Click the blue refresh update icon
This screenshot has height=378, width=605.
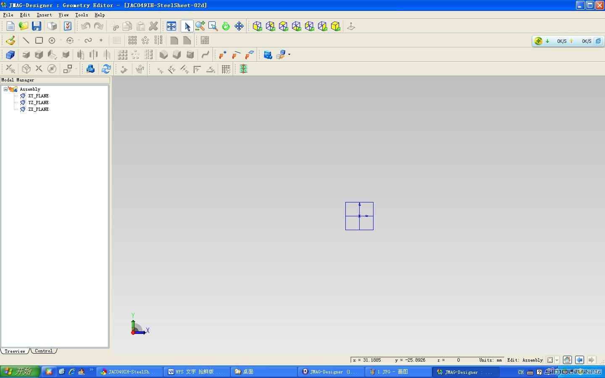[x=106, y=69]
